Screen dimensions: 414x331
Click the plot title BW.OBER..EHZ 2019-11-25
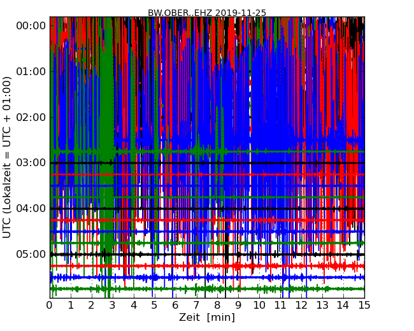coord(207,13)
